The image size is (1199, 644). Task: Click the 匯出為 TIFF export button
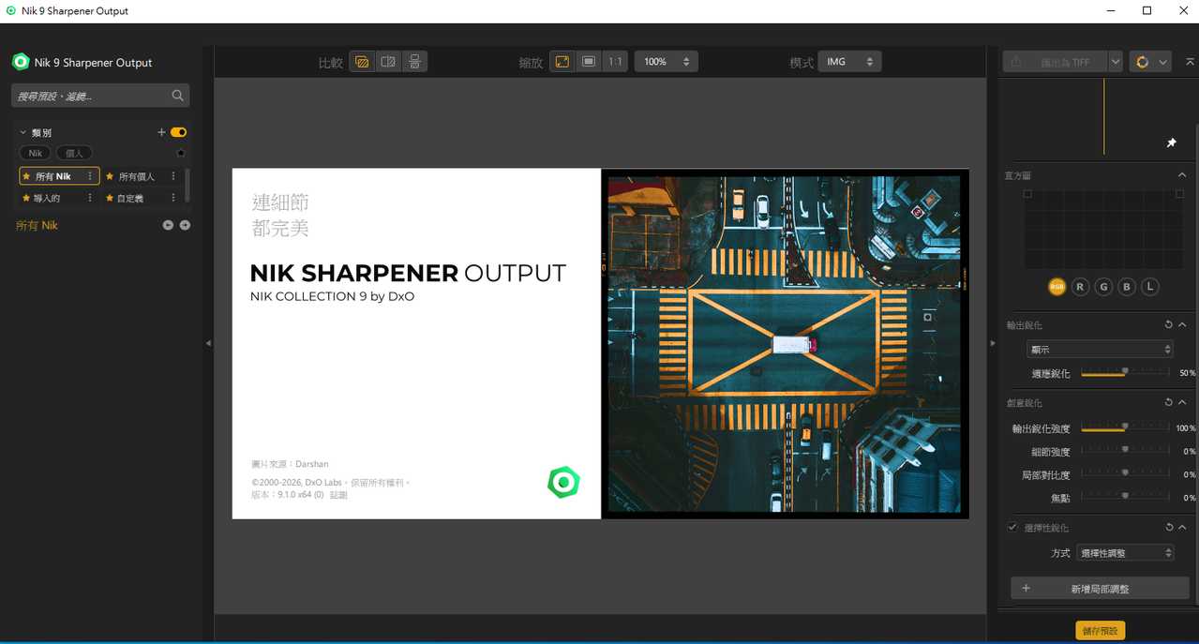coord(1055,62)
